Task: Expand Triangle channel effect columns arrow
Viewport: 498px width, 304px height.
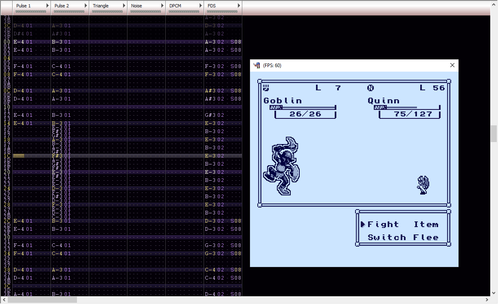Action: pyautogui.click(x=124, y=6)
